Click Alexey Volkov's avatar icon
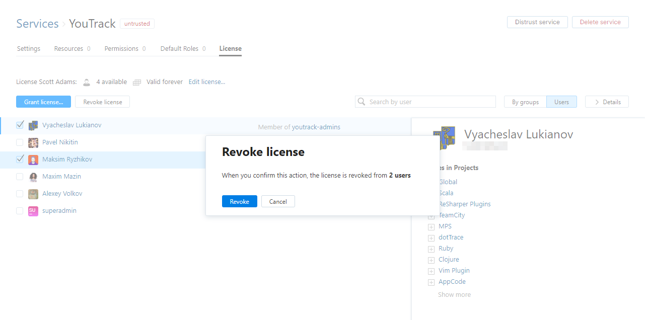645x320 pixels. (33, 194)
